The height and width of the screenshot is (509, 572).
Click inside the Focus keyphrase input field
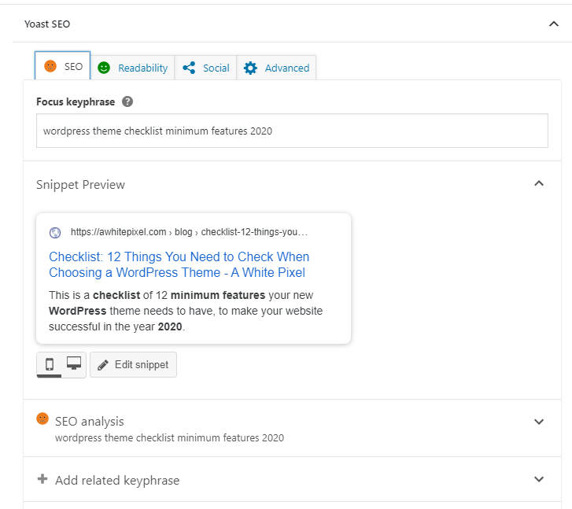292,131
